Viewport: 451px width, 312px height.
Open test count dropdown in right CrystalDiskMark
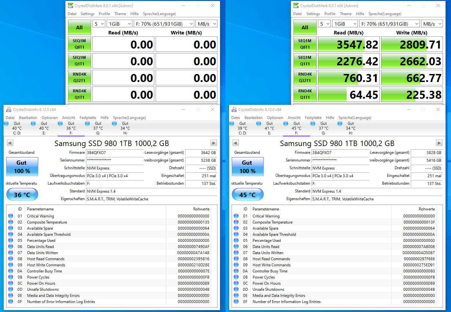pos(325,24)
